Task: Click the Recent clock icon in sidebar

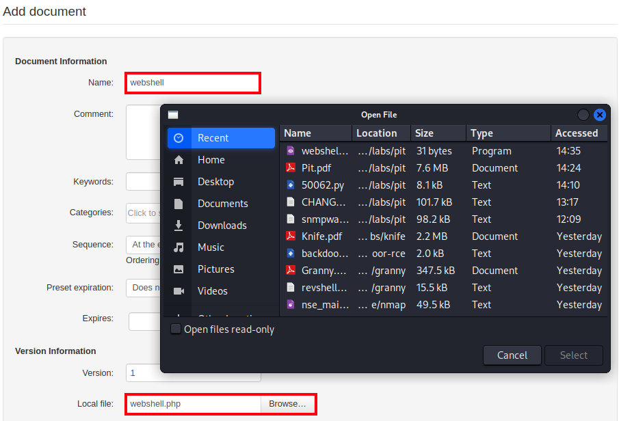Action: [x=179, y=138]
